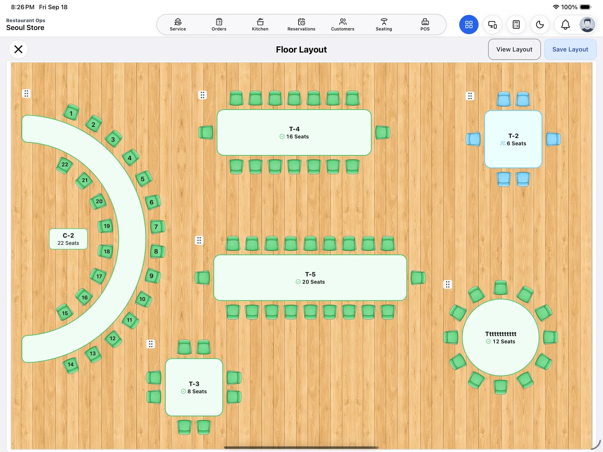Open the Customers tab
Screen dimensions: 603x452
coord(342,24)
